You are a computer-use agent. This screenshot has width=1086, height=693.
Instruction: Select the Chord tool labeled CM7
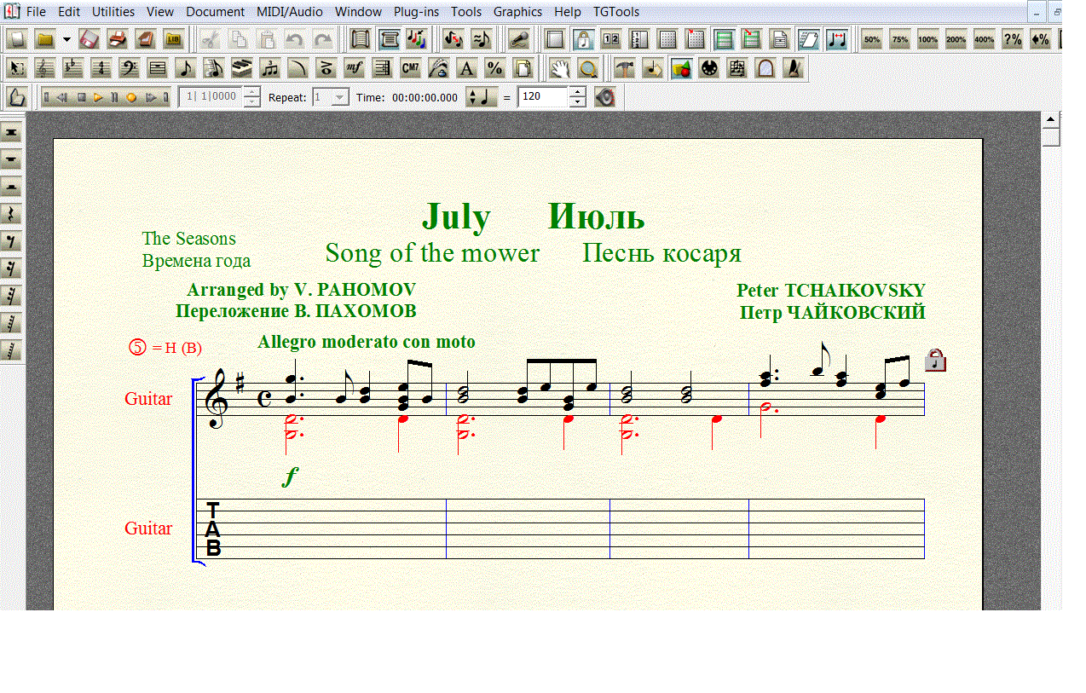pyautogui.click(x=410, y=68)
